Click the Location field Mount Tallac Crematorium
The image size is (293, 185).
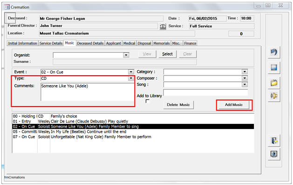point(117,33)
